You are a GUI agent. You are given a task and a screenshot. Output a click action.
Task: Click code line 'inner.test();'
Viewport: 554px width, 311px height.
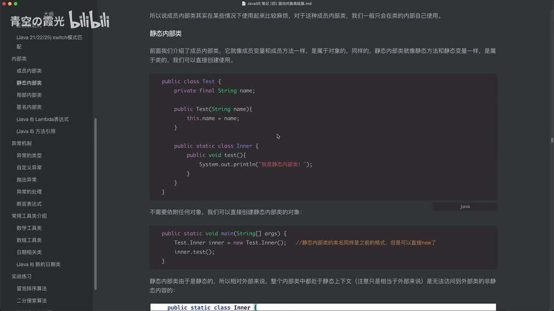(194, 252)
